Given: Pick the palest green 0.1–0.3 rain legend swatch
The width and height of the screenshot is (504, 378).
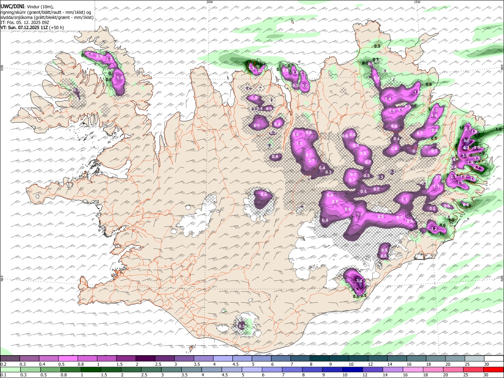Looking at the screenshot, I should 10,369.
